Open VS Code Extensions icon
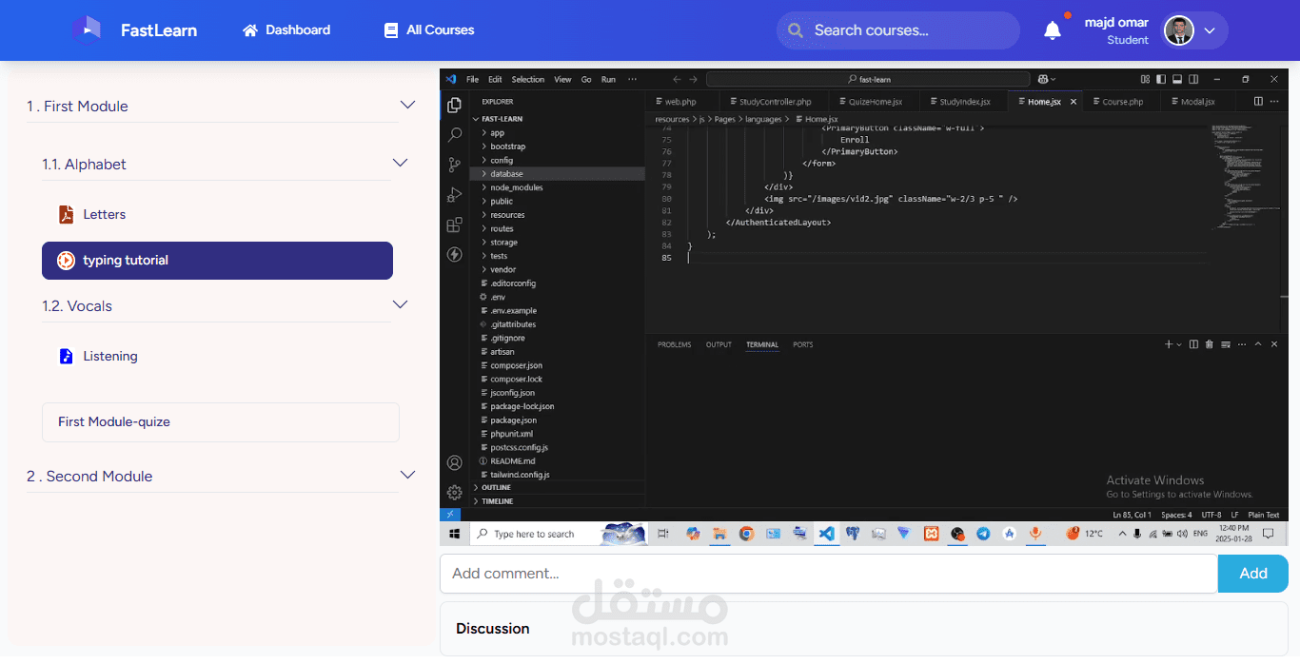The image size is (1300, 664). coord(454,225)
